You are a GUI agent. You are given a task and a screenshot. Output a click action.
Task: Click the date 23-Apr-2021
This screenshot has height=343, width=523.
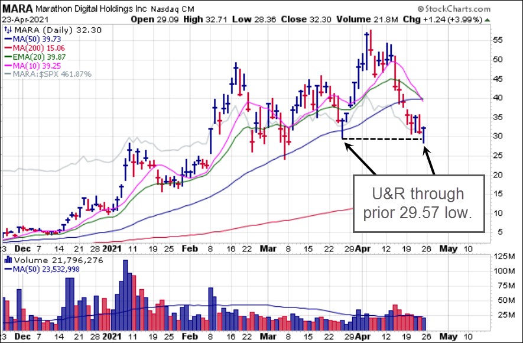25,20
